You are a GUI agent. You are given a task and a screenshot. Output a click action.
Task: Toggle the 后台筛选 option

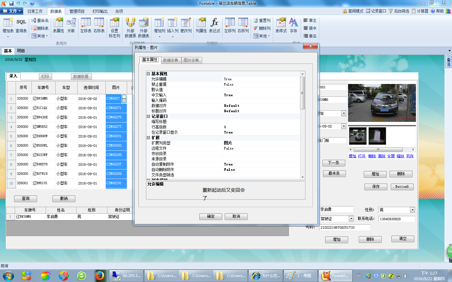point(399,11)
